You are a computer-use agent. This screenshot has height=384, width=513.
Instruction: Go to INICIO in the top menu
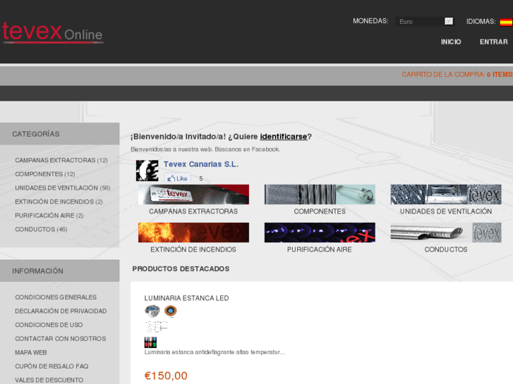(451, 42)
